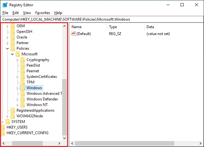
Task: Click the Microsoft folder icon
Action: coord(17,54)
